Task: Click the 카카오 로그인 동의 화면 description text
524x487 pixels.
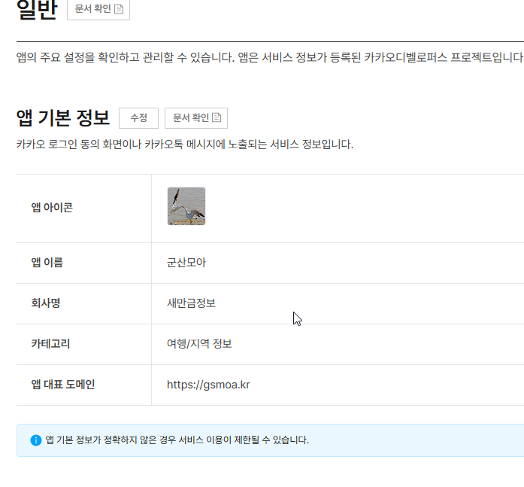Action: [x=184, y=144]
